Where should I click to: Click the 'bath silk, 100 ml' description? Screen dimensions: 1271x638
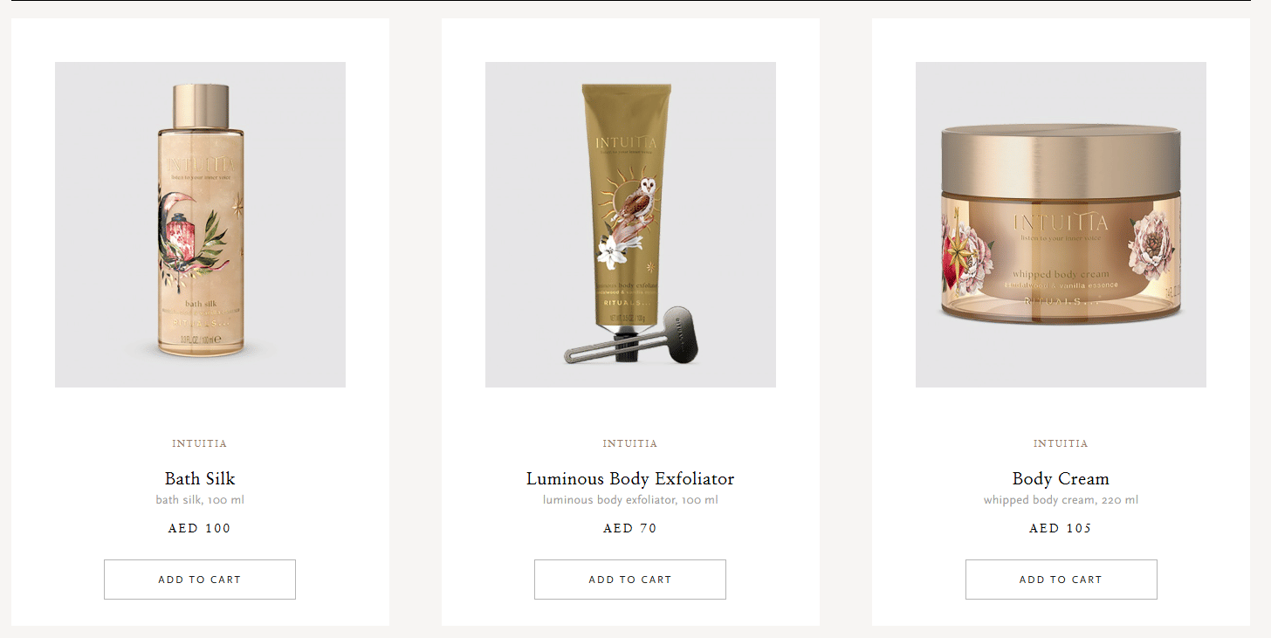point(200,500)
